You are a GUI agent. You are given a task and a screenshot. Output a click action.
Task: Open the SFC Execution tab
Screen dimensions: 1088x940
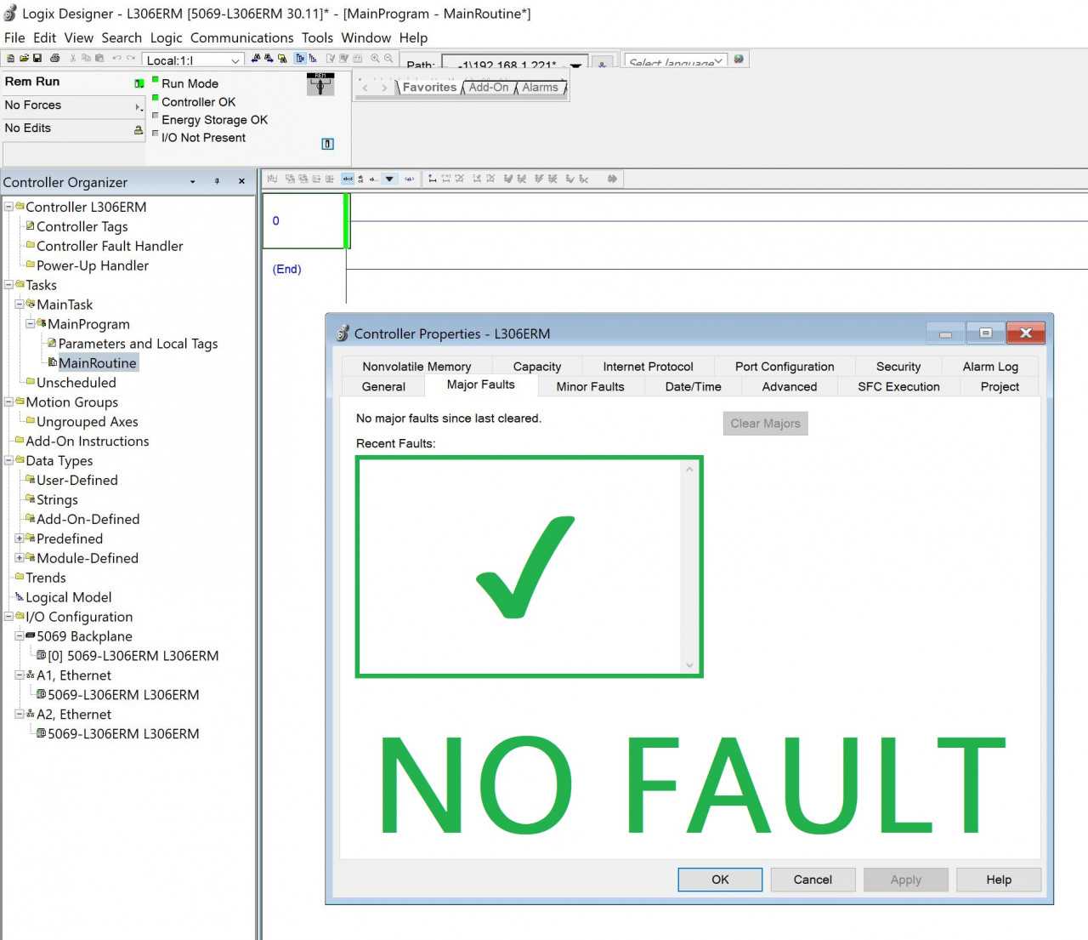898,387
